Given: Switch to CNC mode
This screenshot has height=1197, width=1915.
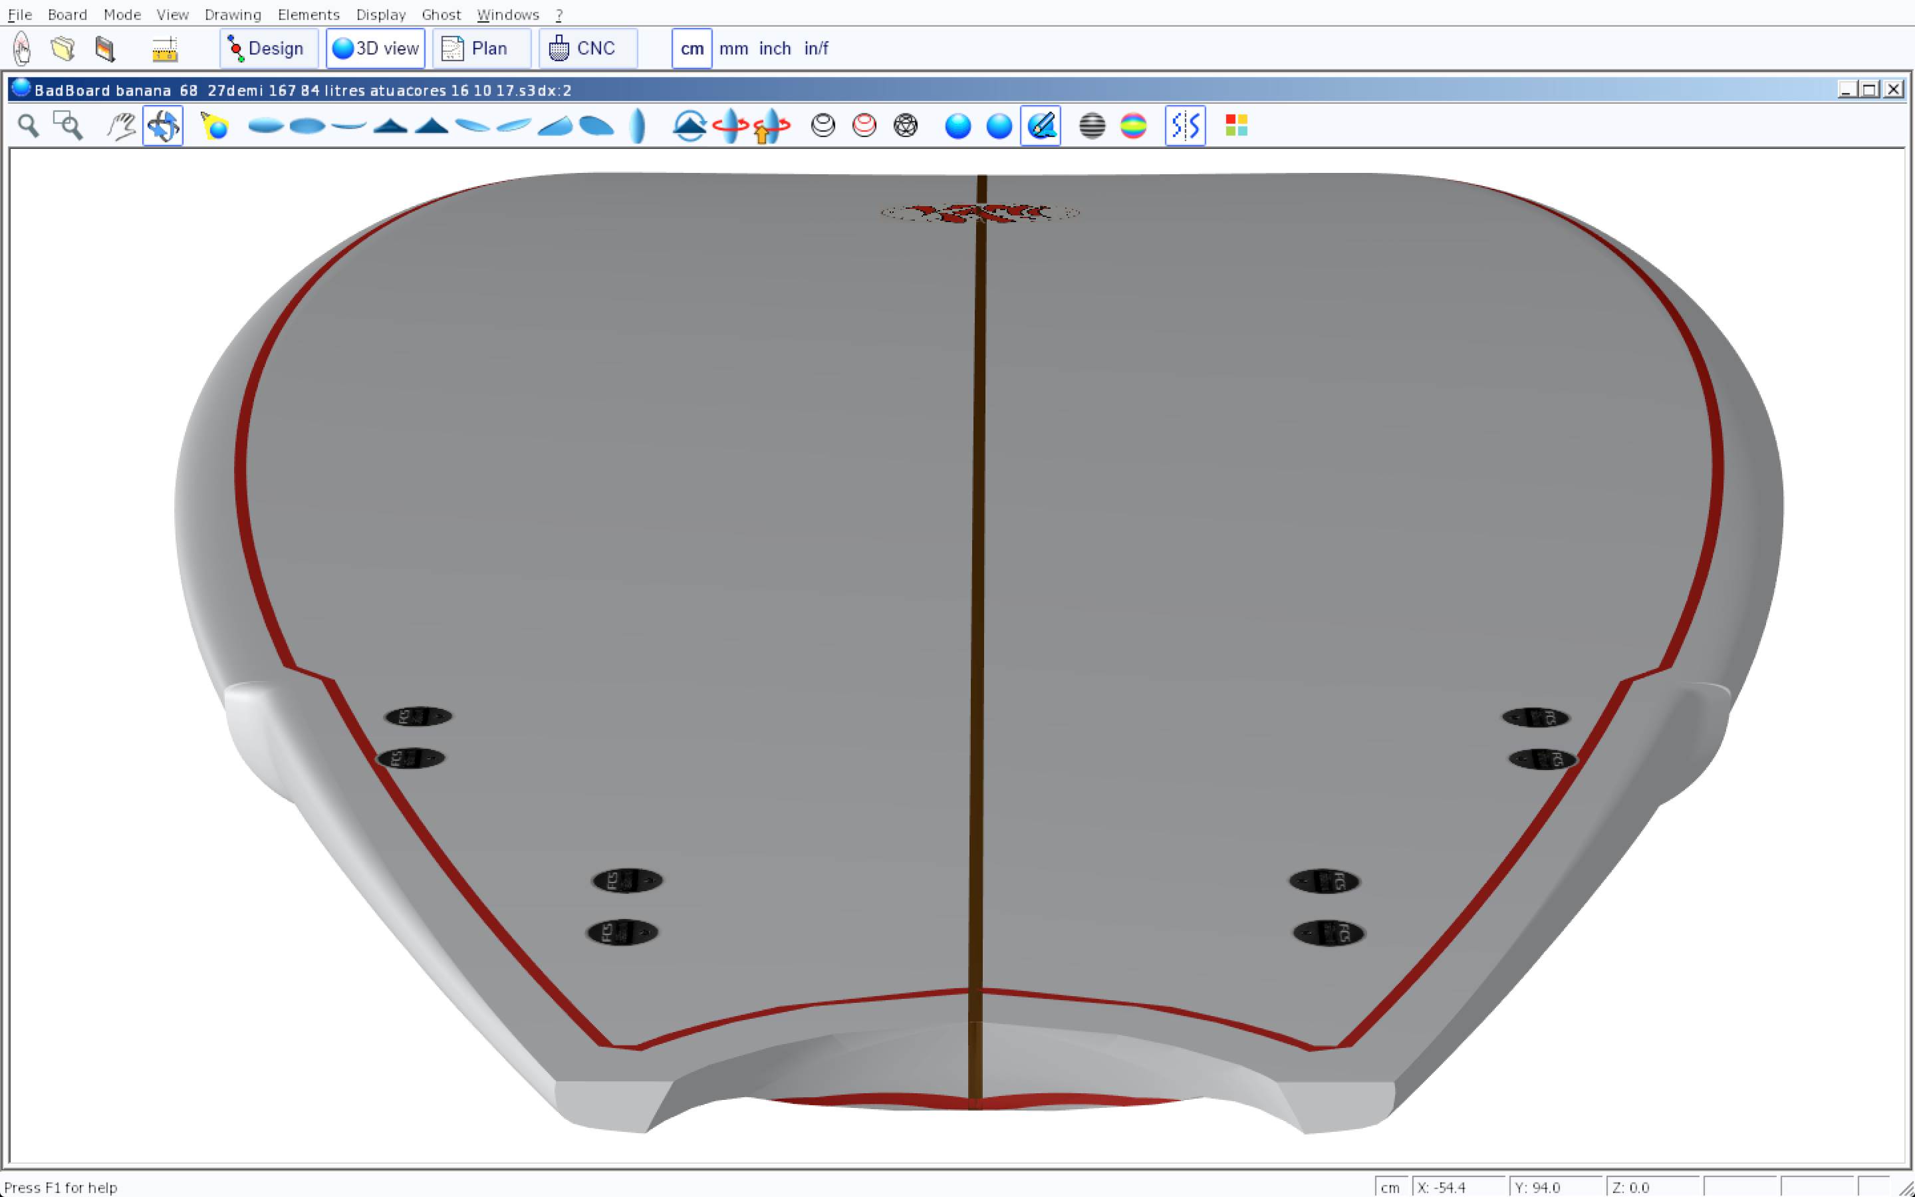Looking at the screenshot, I should click(x=587, y=49).
